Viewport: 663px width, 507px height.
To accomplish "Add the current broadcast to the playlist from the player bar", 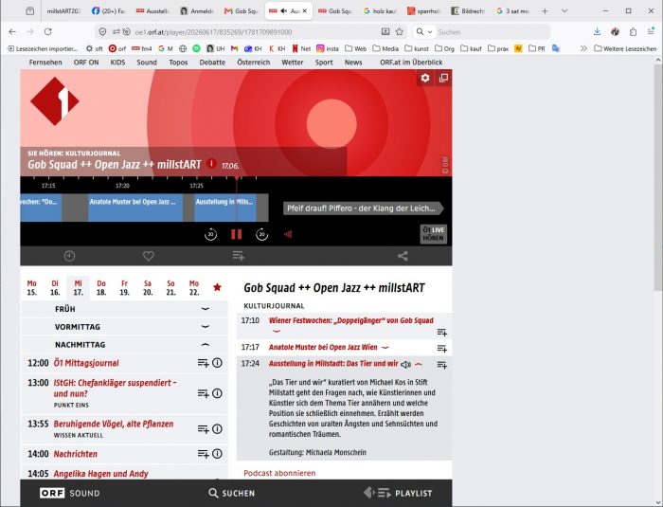I will [x=238, y=256].
